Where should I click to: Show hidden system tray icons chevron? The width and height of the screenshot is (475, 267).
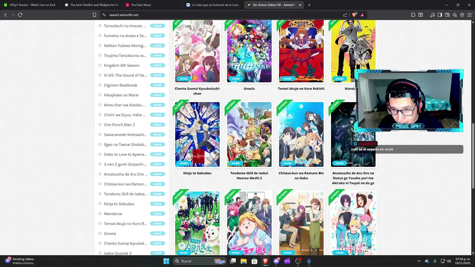tap(419, 261)
